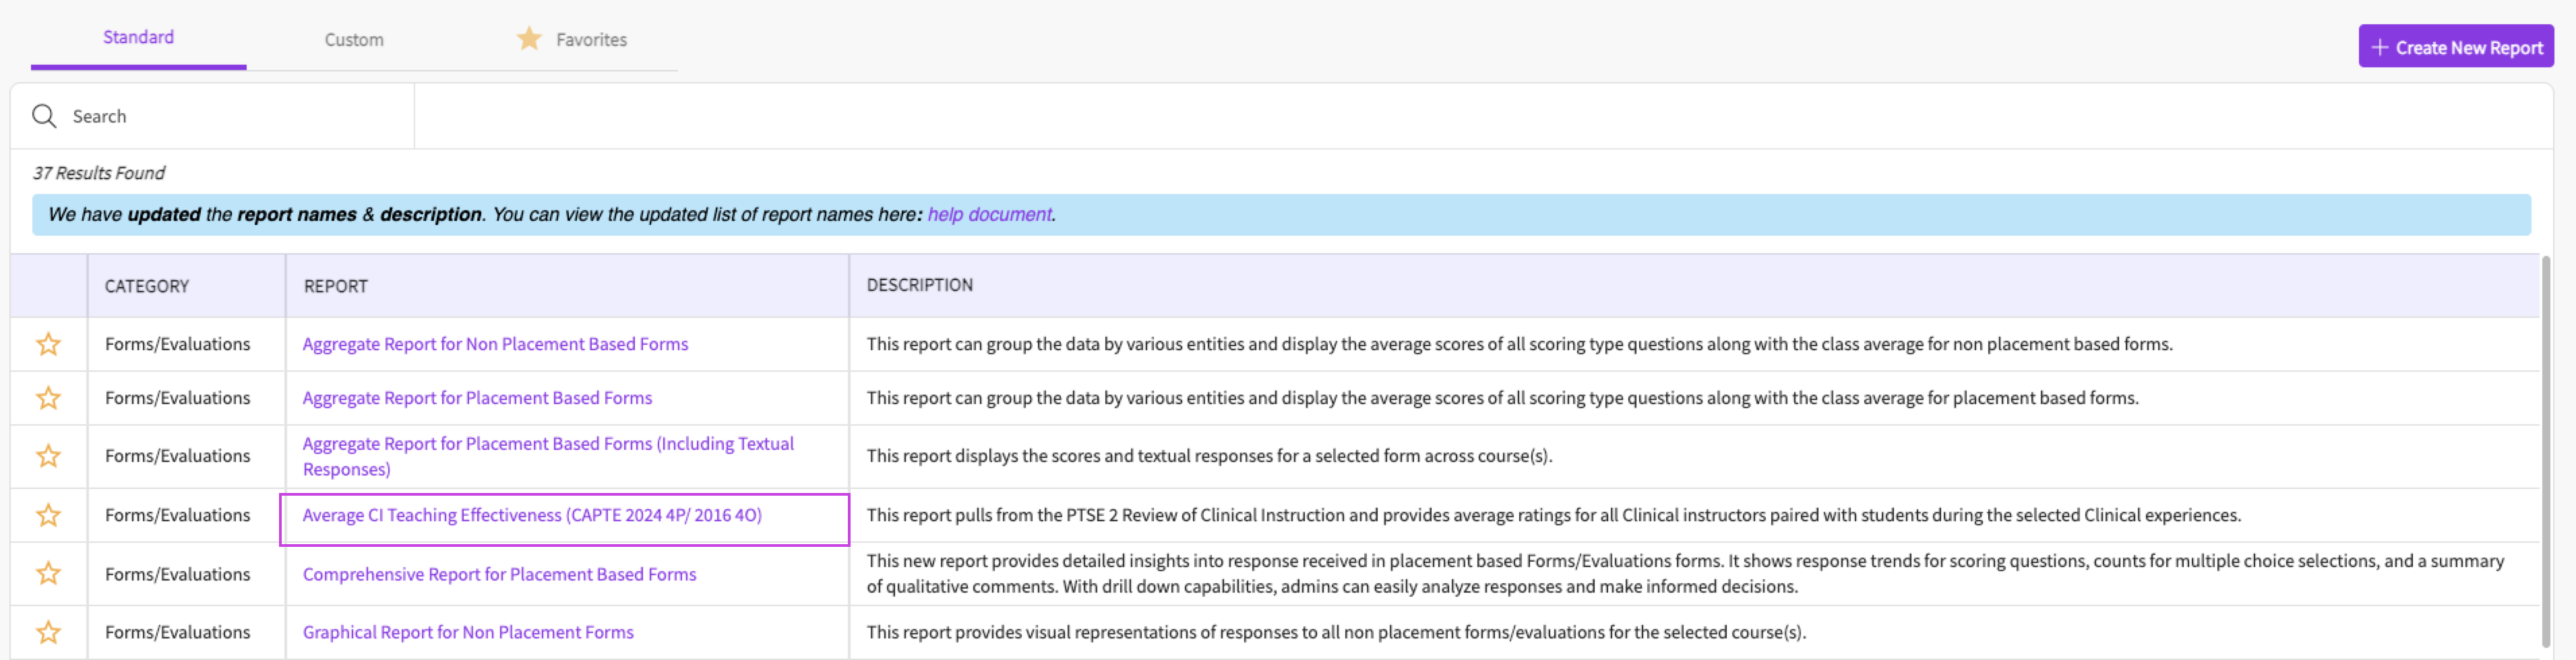Viewport: 2576px width, 660px height.
Task: Star the Graphical Report for Non Placement Forms
Action: (48, 632)
